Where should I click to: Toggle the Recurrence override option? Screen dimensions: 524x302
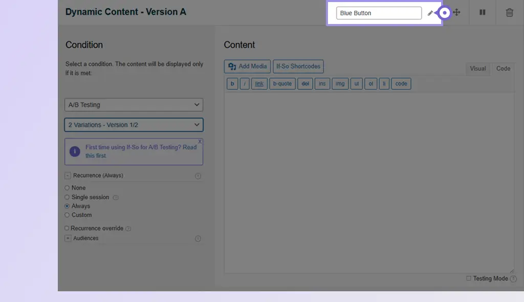[x=67, y=228]
